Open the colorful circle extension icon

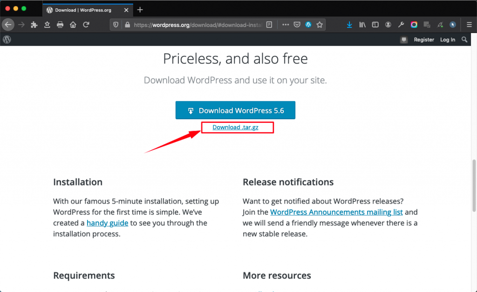coord(414,25)
